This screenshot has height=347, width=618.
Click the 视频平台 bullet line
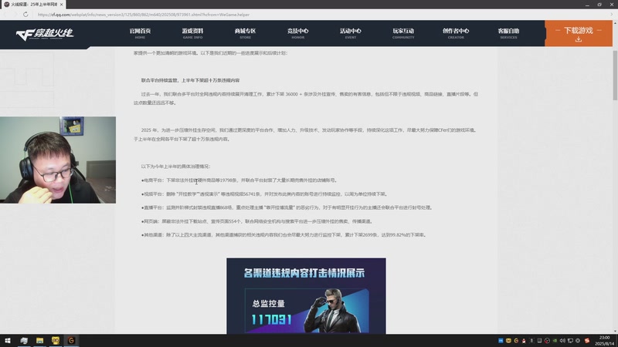point(264,194)
